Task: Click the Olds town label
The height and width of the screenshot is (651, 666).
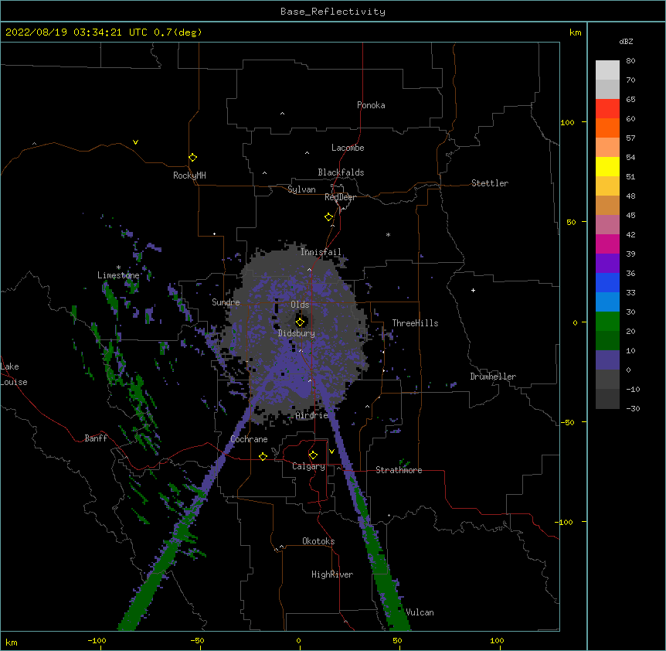Action: 300,305
